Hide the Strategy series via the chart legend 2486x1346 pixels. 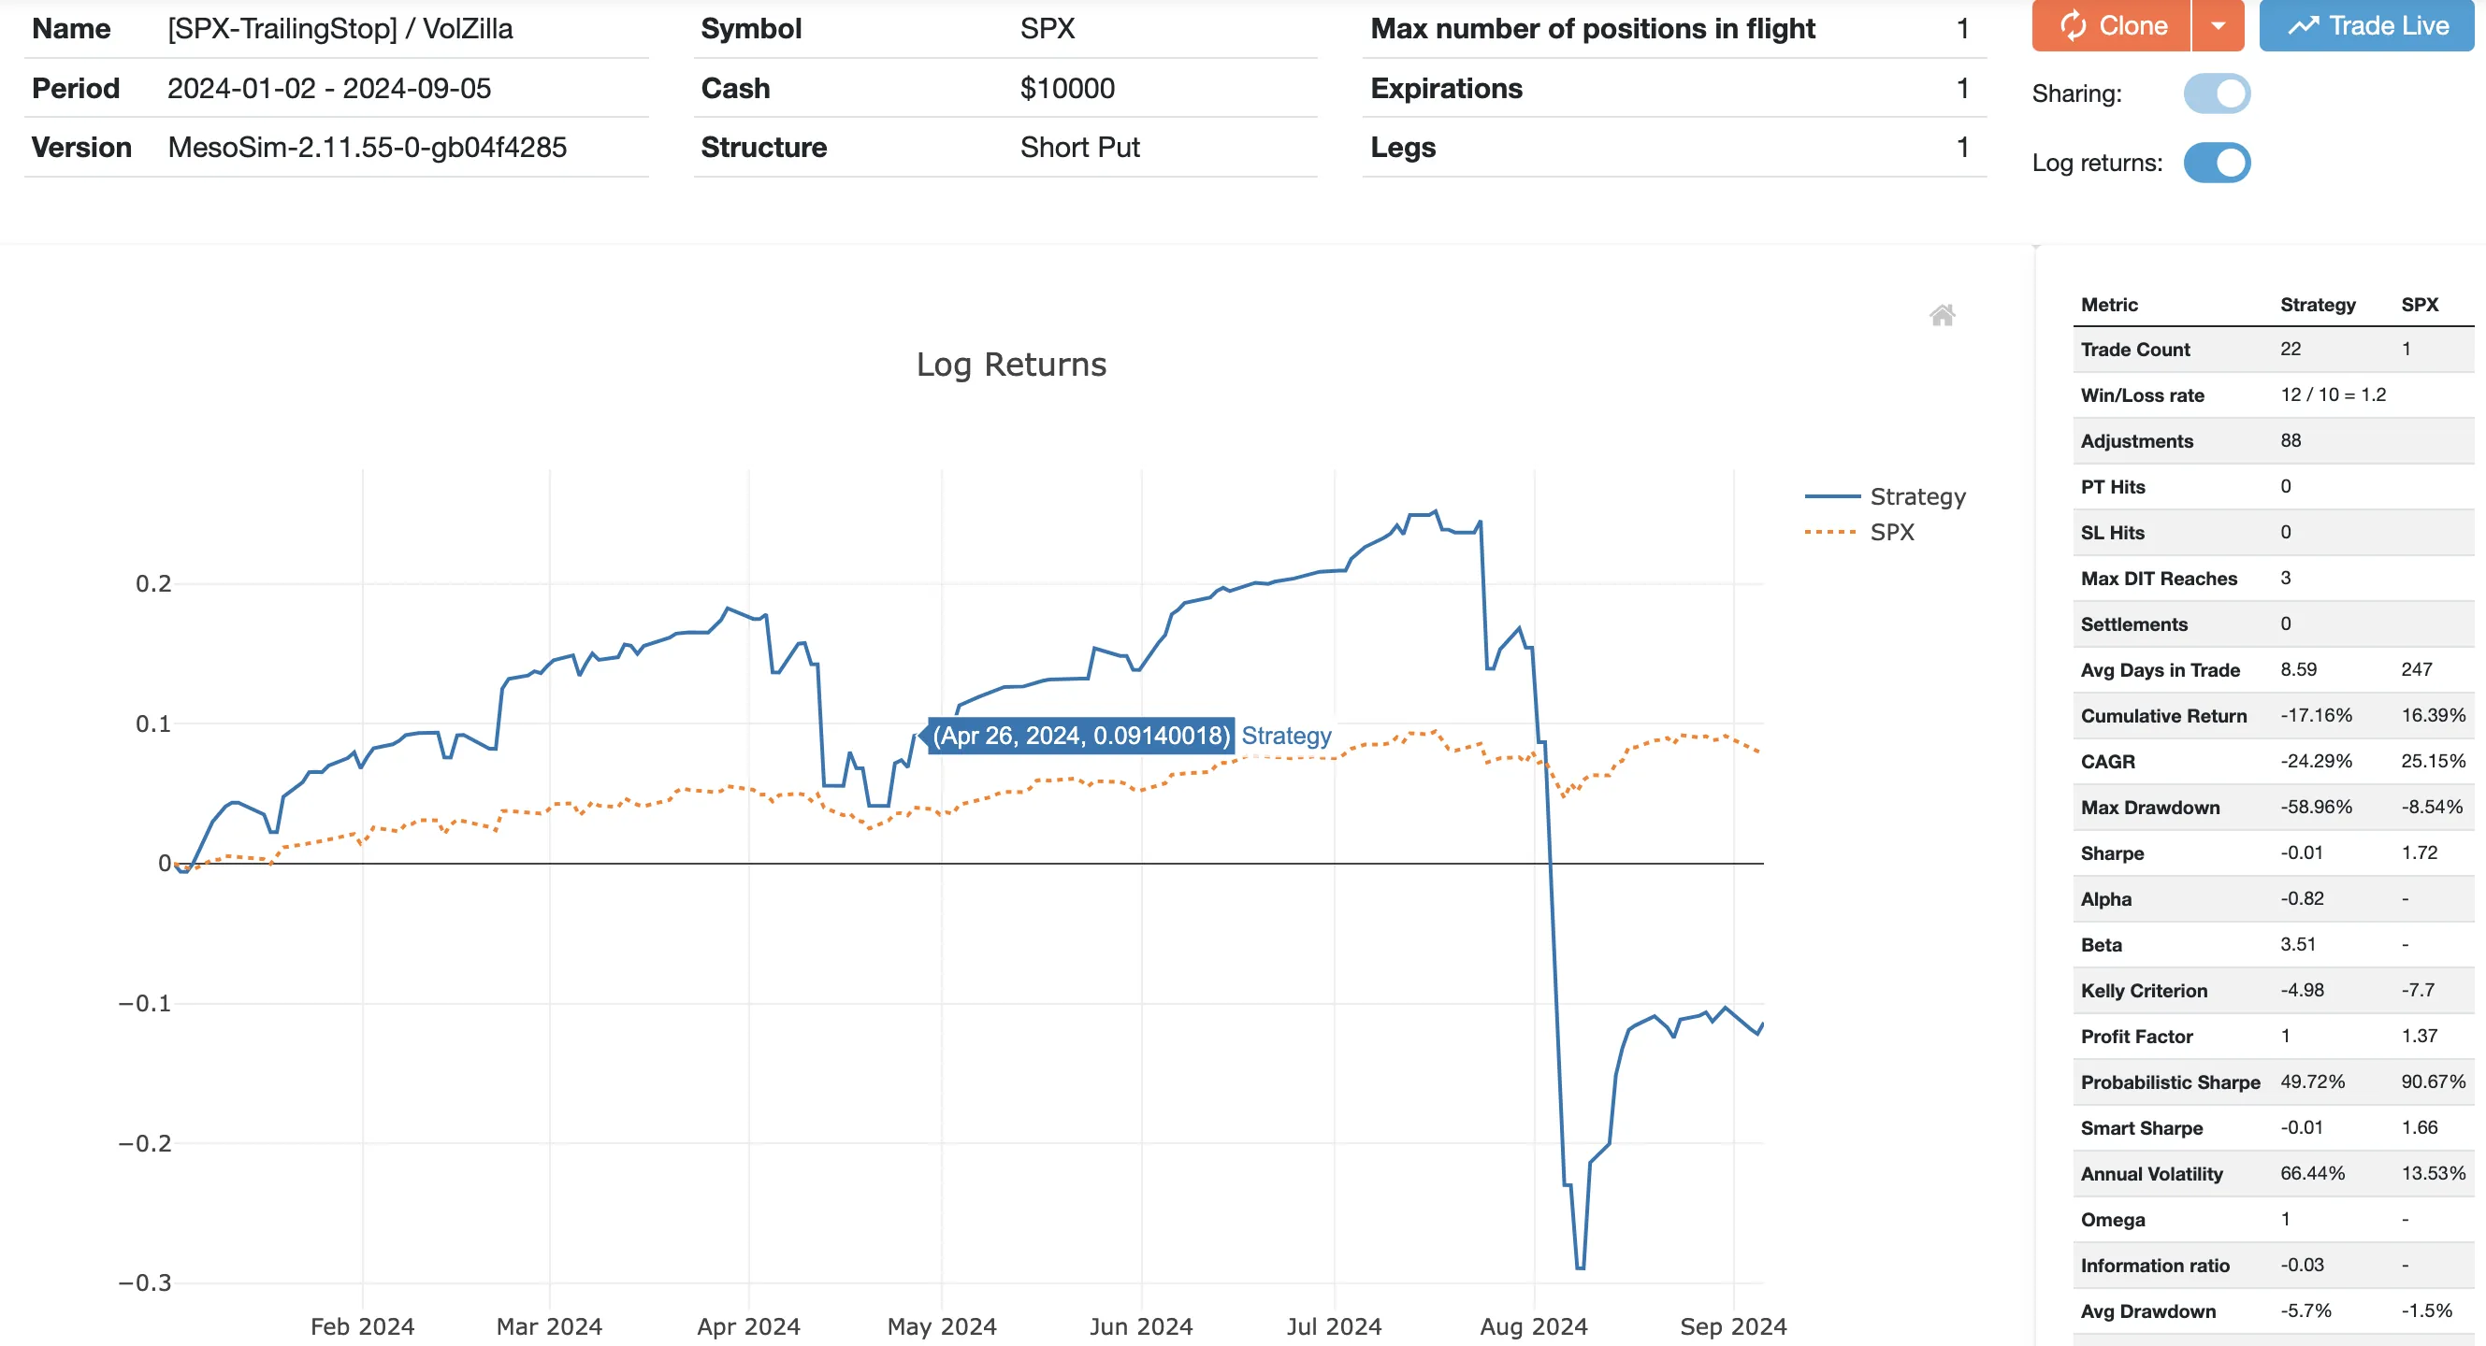pyautogui.click(x=1915, y=496)
